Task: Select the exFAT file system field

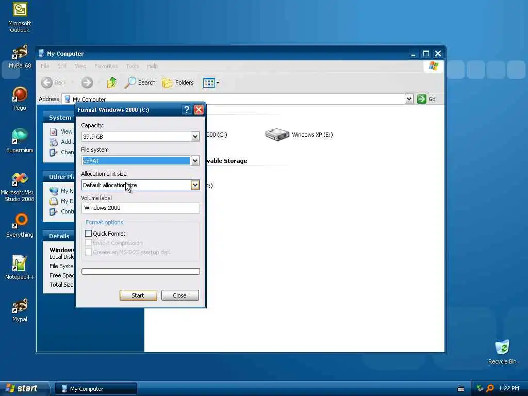Action: 136,161
